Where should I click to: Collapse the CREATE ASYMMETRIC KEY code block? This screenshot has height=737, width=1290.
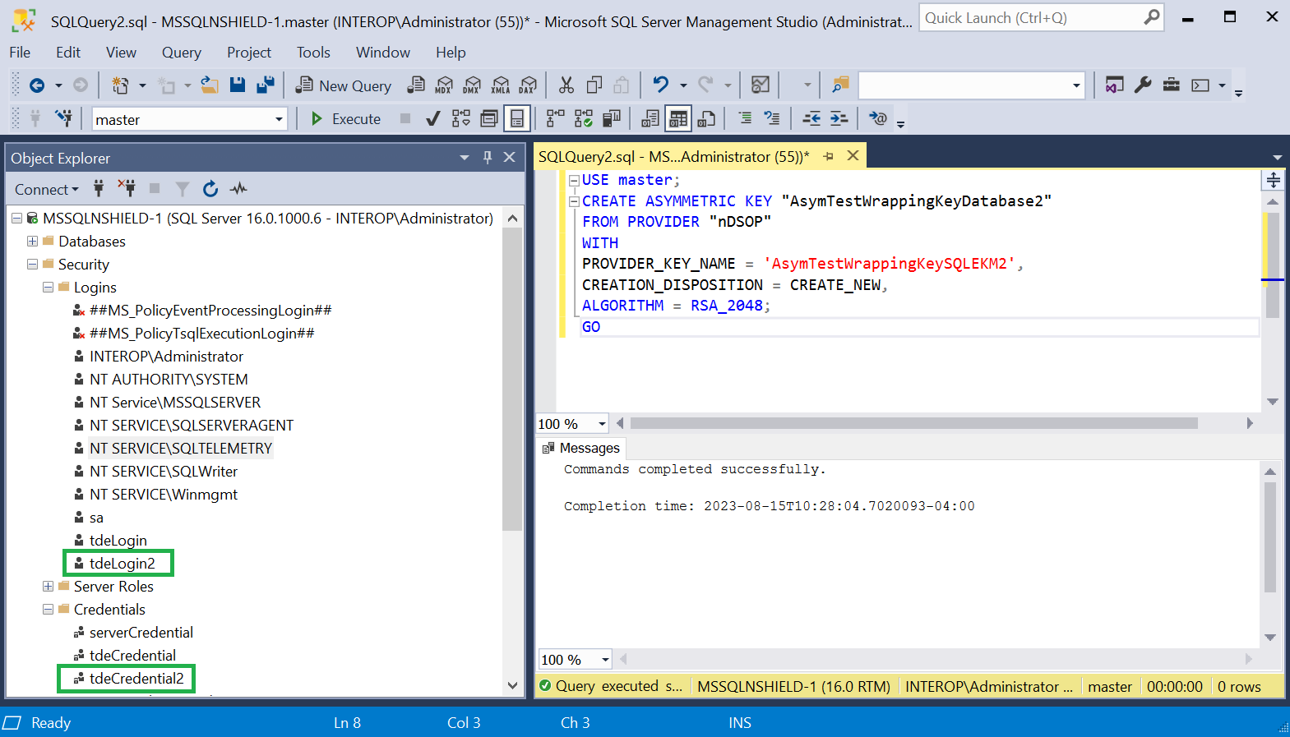pyautogui.click(x=574, y=201)
